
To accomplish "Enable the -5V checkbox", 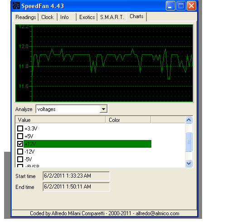I will [20, 159].
